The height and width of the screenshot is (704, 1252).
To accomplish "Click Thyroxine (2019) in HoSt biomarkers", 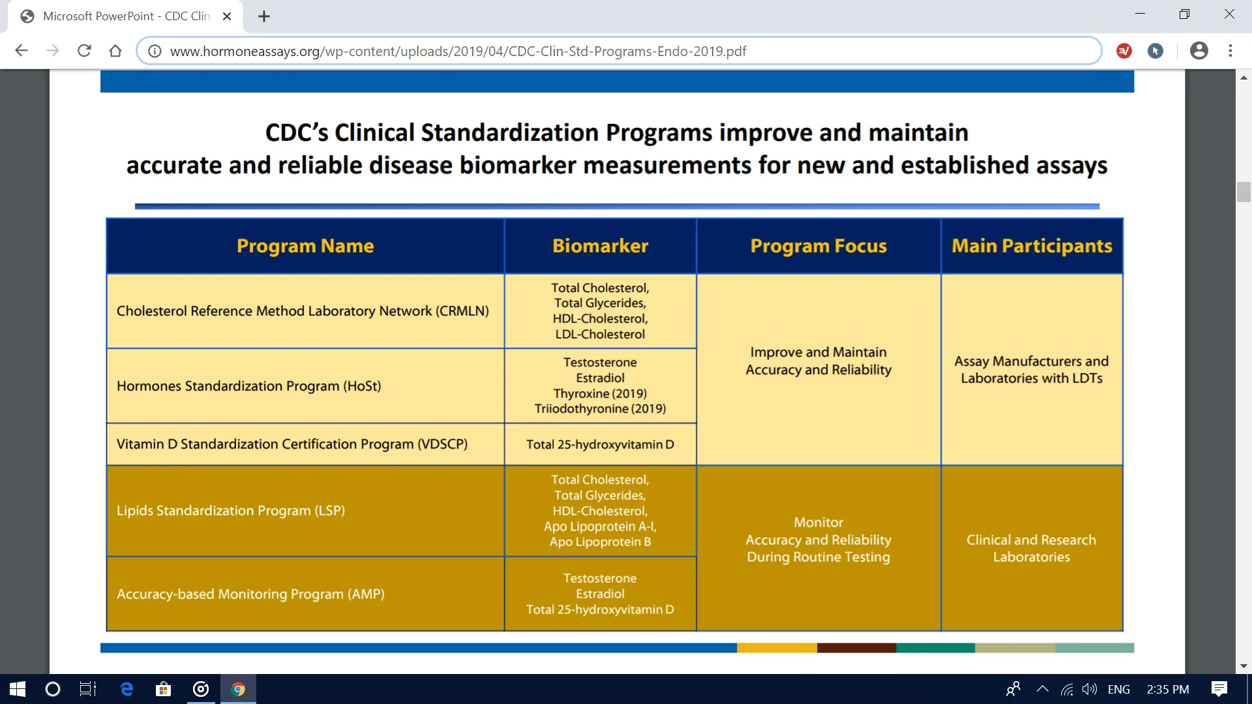I will point(600,393).
